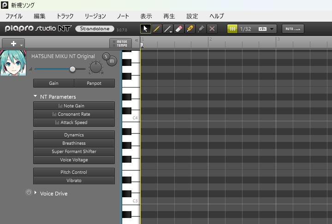Click the Dynamics parameter button

click(x=74, y=135)
